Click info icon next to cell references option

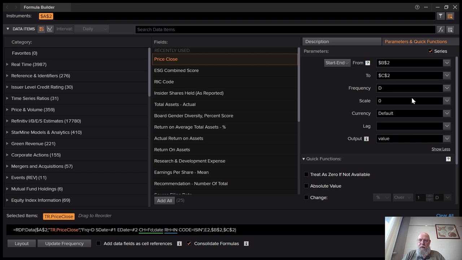[179, 244]
